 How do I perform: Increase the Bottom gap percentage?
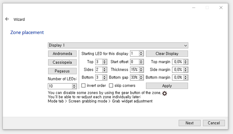141,76
